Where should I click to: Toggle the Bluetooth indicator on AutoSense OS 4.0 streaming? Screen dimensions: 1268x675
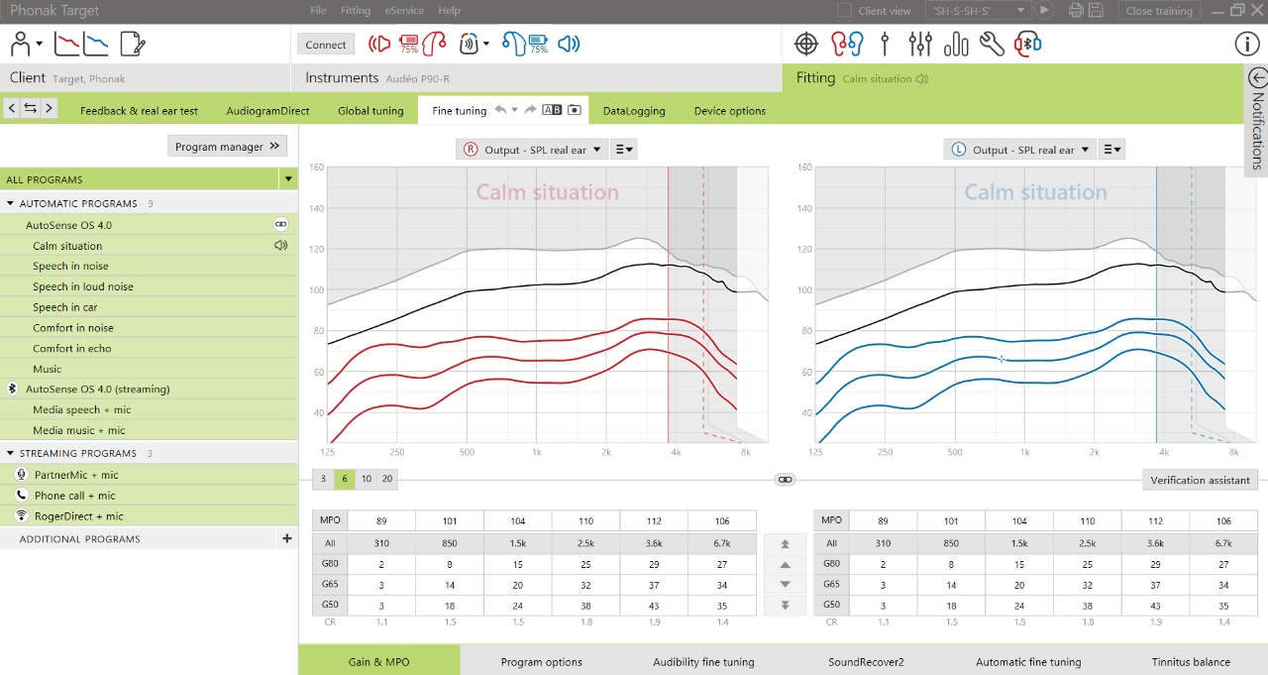click(11, 389)
